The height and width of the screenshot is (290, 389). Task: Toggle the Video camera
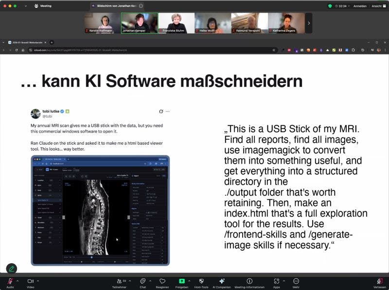pos(30,281)
